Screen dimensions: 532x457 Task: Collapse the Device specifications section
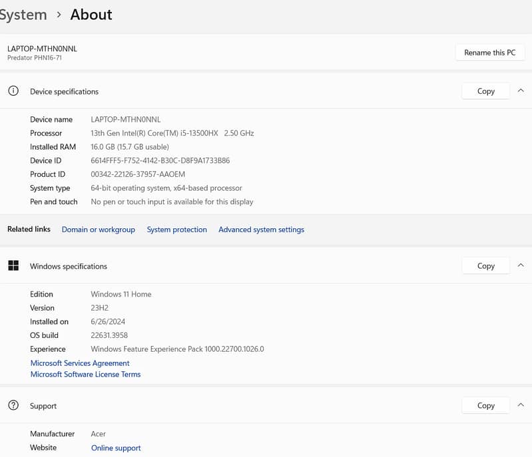coord(521,91)
